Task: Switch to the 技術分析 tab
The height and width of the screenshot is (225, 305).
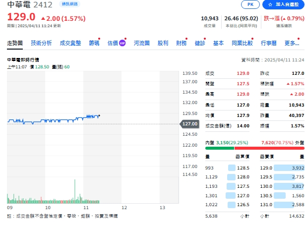Action: [41, 43]
